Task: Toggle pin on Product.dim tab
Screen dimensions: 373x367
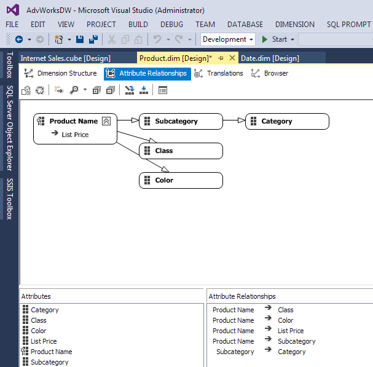Action: click(221, 58)
